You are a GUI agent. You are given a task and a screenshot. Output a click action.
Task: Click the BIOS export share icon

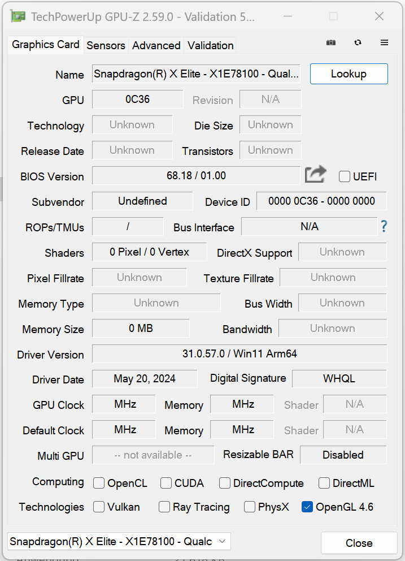tap(316, 174)
